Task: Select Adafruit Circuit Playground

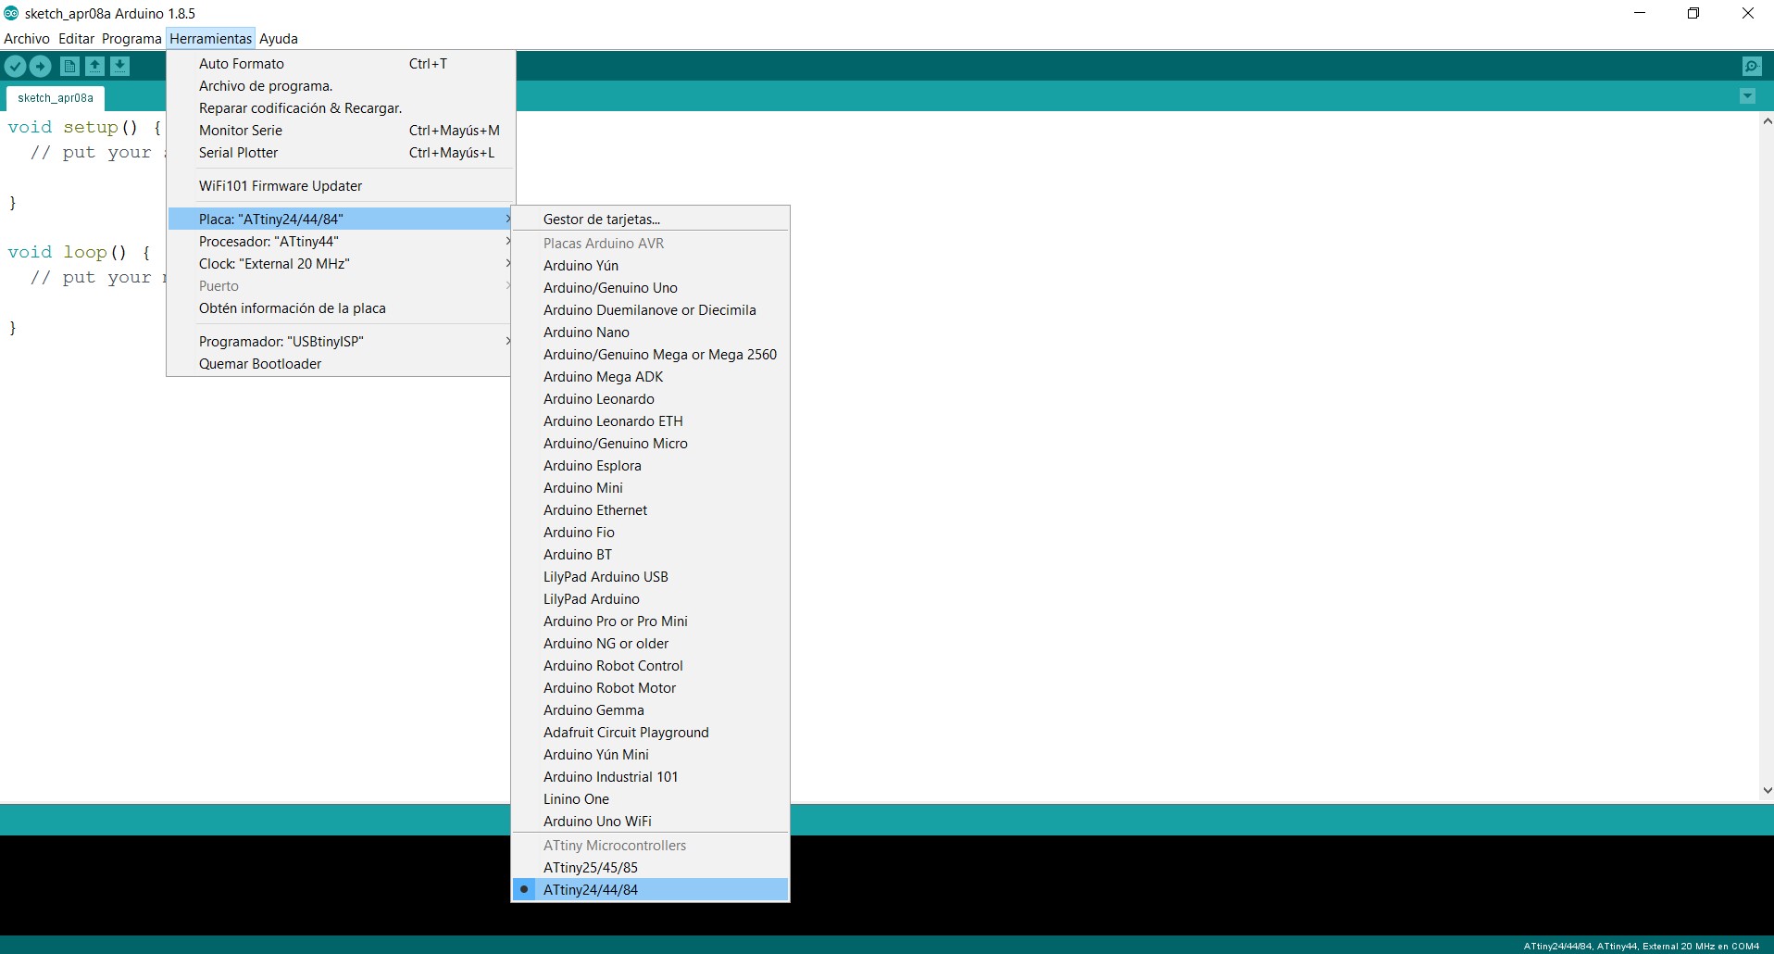Action: pos(650,733)
